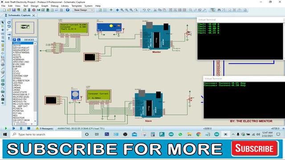Open the File menu
The width and height of the screenshot is (285, 160).
3,6
